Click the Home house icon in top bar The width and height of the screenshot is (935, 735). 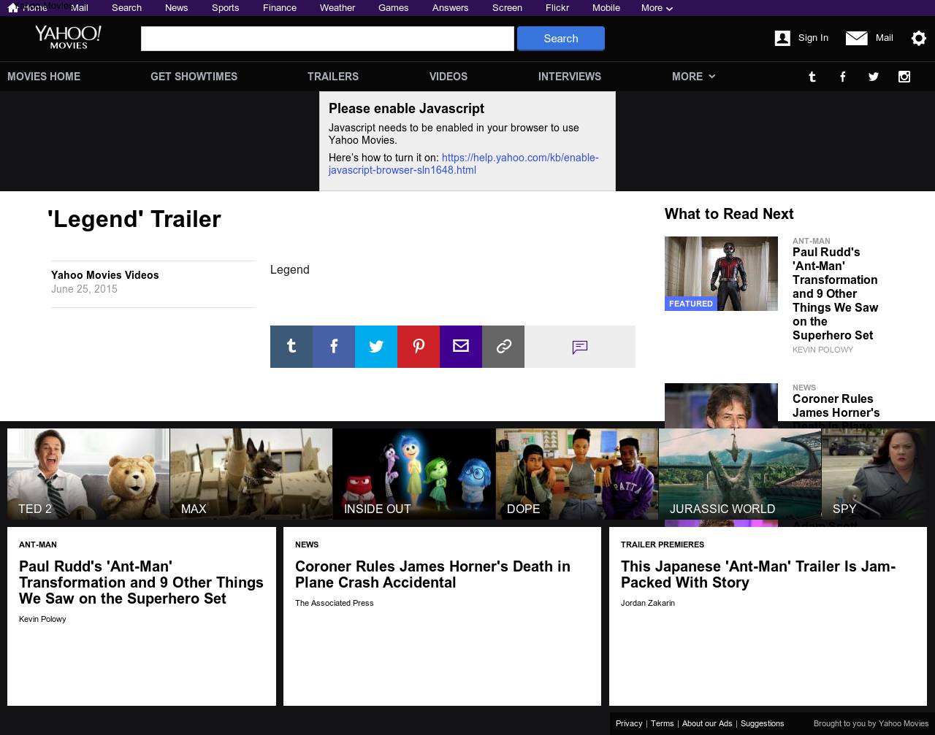click(12, 8)
